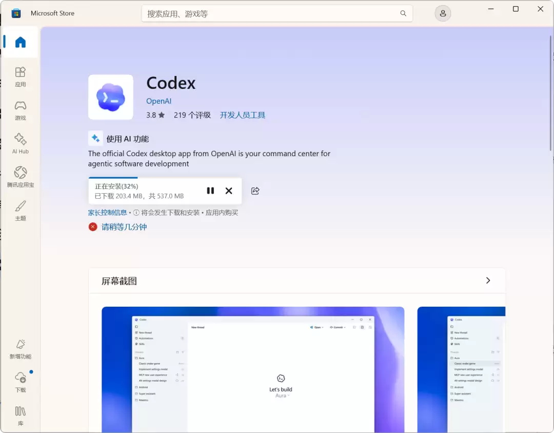Cancel the Codex download
The width and height of the screenshot is (554, 433).
[229, 191]
